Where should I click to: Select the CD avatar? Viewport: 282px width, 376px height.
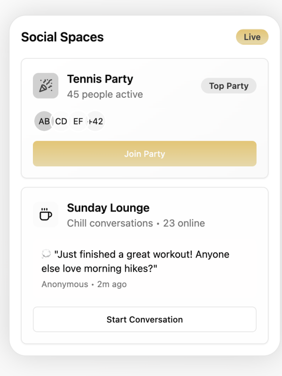pyautogui.click(x=61, y=121)
